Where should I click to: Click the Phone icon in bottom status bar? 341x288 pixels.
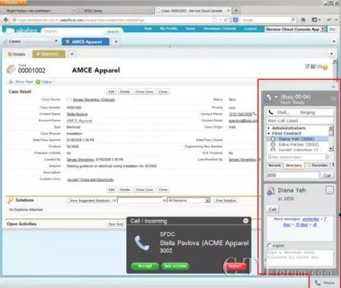tap(318, 283)
